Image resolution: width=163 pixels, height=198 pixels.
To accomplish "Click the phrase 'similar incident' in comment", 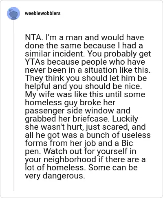I will tap(54, 54).
